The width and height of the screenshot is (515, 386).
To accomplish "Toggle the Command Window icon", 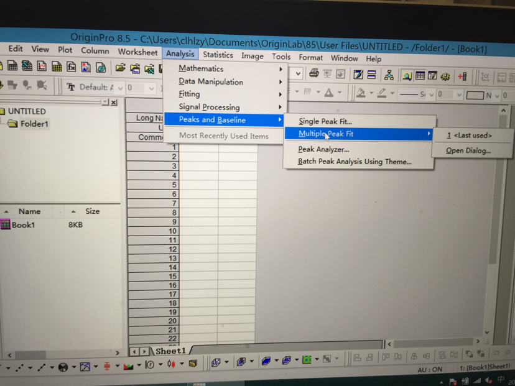I will coord(432,76).
